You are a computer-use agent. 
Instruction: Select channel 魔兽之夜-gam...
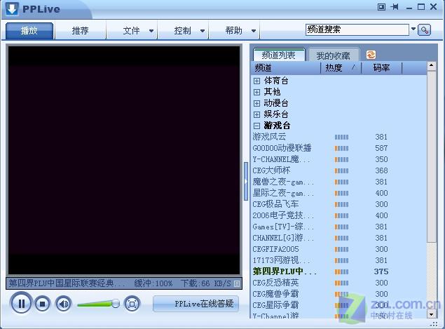[283, 182]
